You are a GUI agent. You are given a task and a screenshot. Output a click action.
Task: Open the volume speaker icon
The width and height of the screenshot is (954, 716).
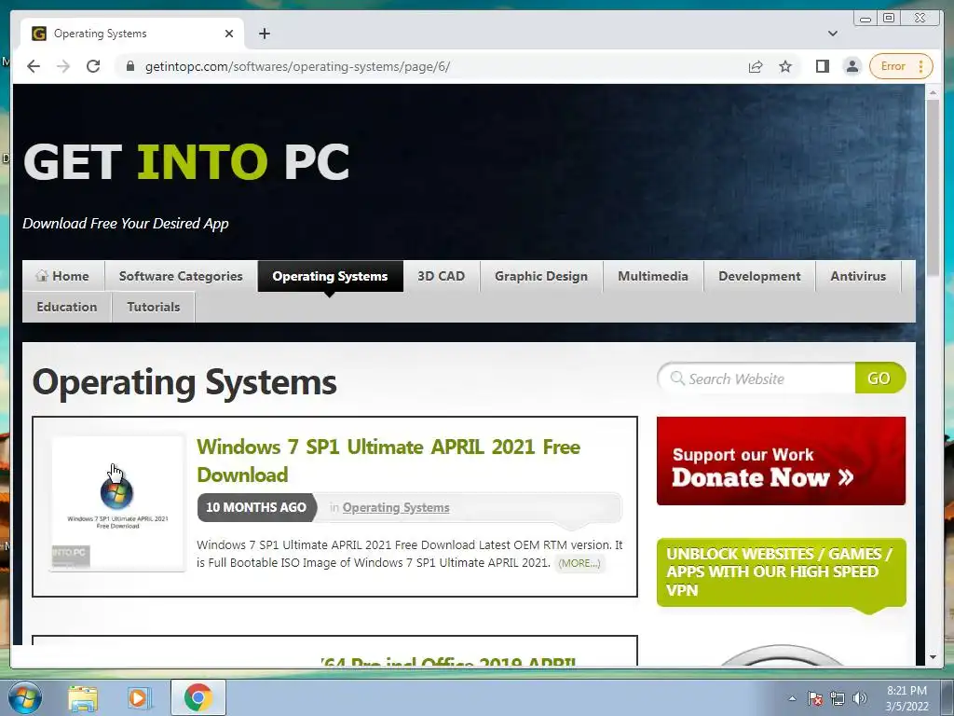pos(860,698)
